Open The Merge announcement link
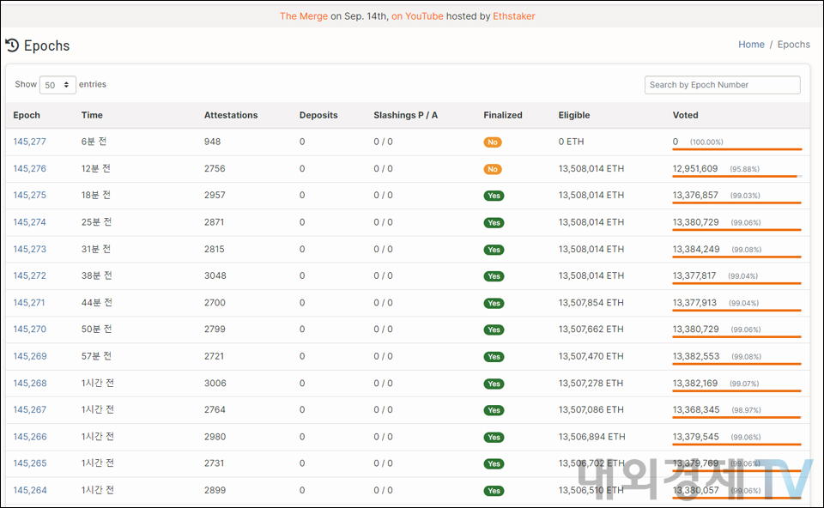 (x=303, y=16)
